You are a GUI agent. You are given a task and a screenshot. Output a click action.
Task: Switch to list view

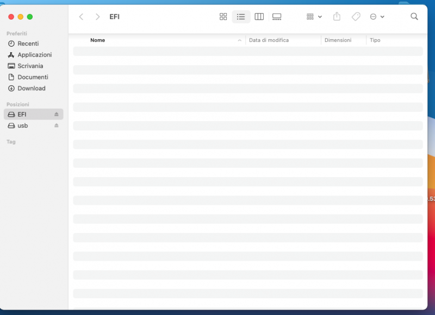241,17
